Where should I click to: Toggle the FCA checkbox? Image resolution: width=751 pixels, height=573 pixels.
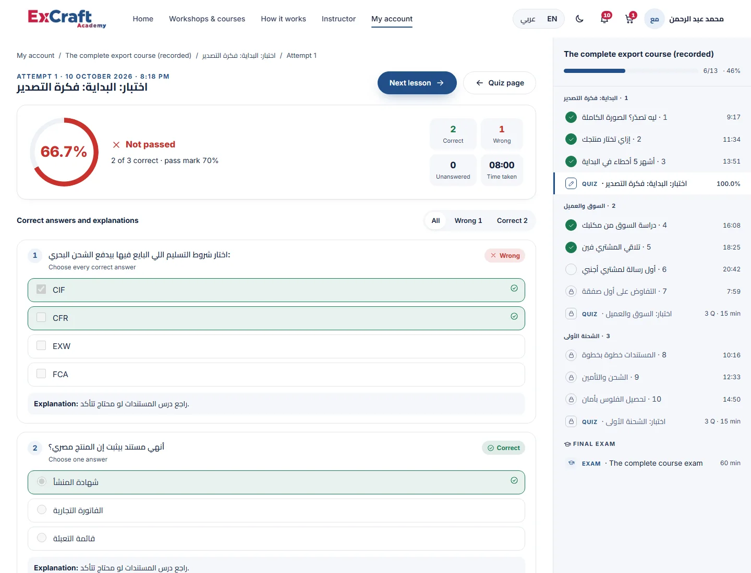click(41, 373)
